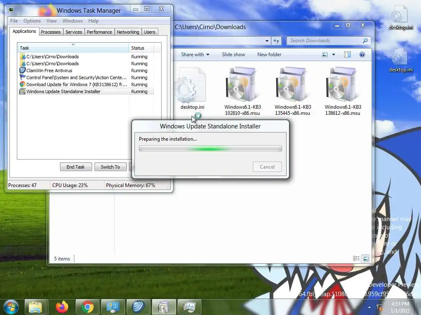Switch to the Services tab

[x=74, y=32]
